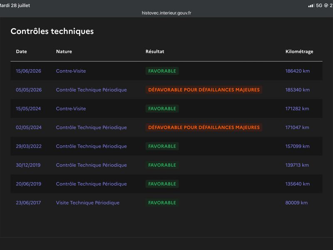
Task: Select the date 30/12/2019
Action: (28, 165)
